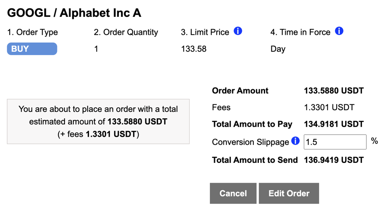Click the "2. Order Quantity" label
381x210 pixels.
(126, 32)
